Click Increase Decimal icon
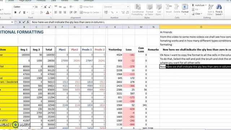The width and height of the screenshot is (231, 130). pos(123,12)
